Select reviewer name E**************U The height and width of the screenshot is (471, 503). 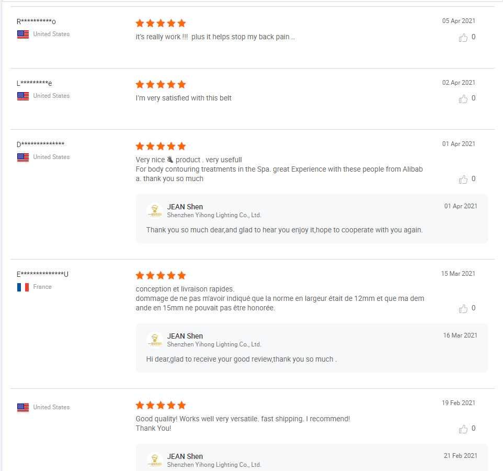coord(42,274)
